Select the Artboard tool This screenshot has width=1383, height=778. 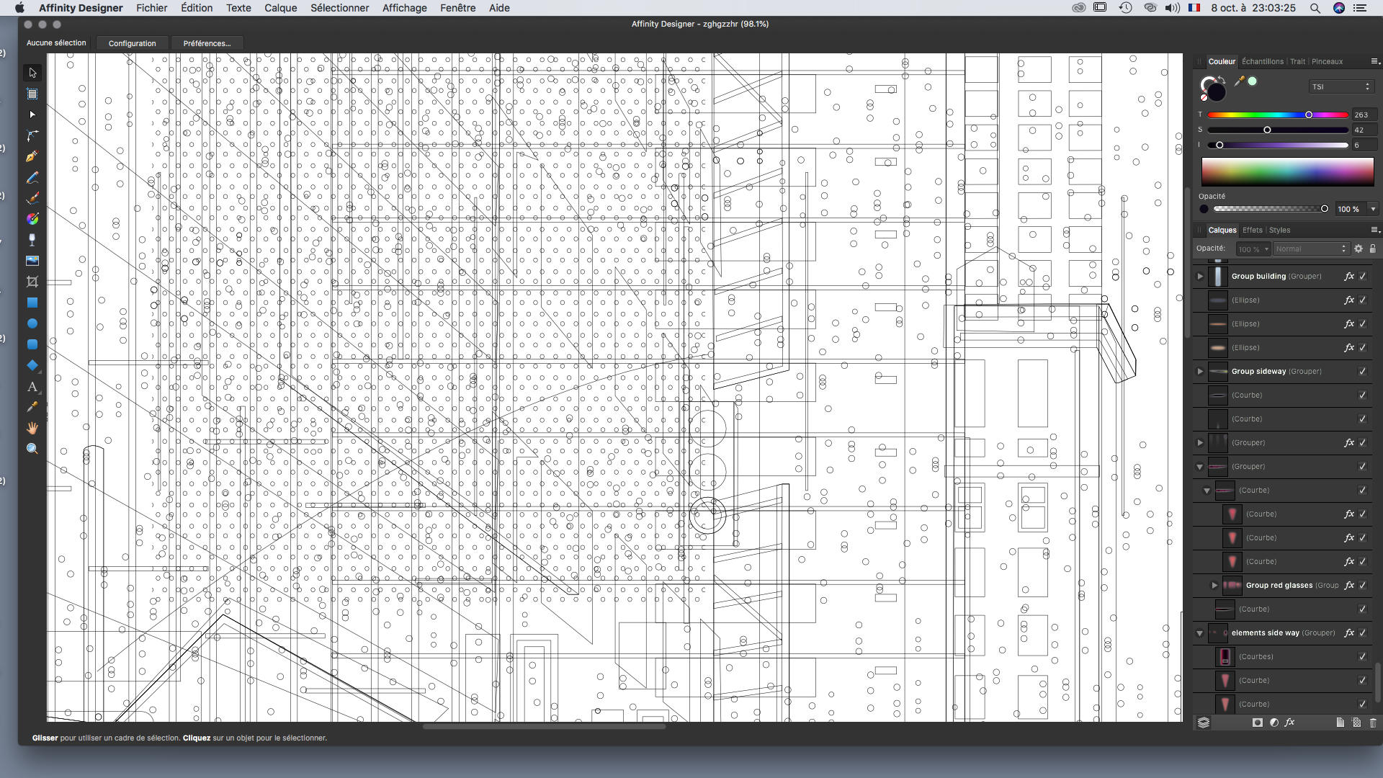(32, 94)
